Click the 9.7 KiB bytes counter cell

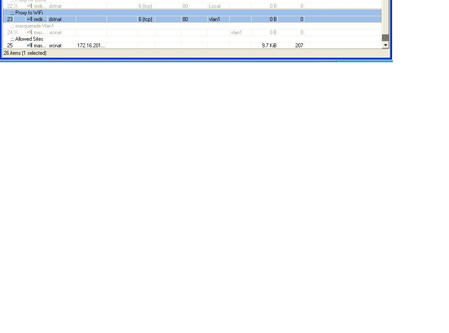pos(269,46)
